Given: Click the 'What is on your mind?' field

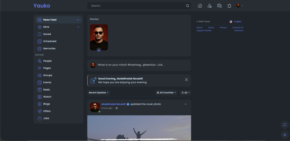Looking at the screenshot, I should [x=142, y=65].
